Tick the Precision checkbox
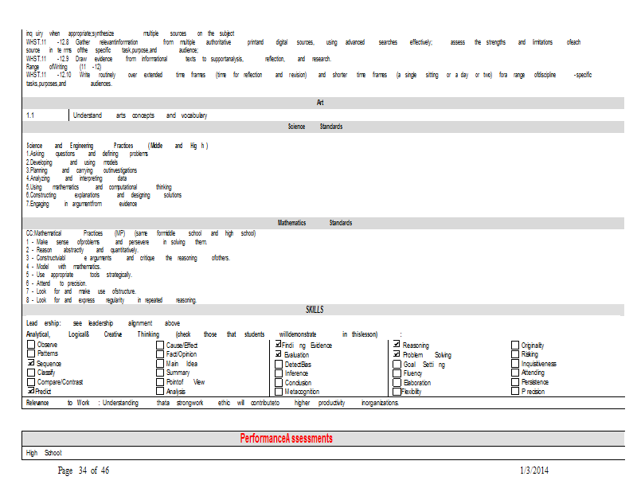Viewport: 637px width, 492px height. pyautogui.click(x=515, y=391)
